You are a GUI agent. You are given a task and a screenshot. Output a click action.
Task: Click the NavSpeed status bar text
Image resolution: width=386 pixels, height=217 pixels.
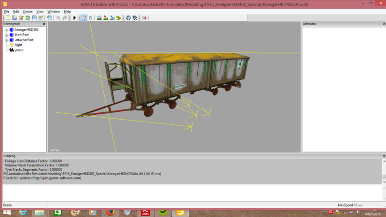click(350, 205)
